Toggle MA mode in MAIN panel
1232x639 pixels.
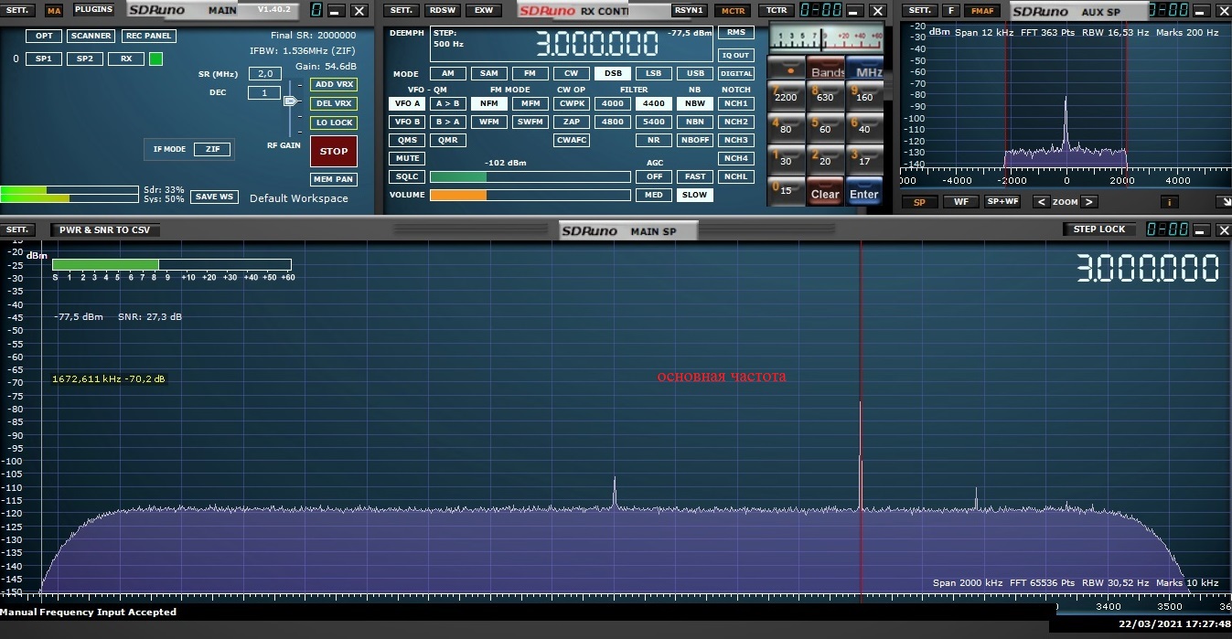point(54,11)
